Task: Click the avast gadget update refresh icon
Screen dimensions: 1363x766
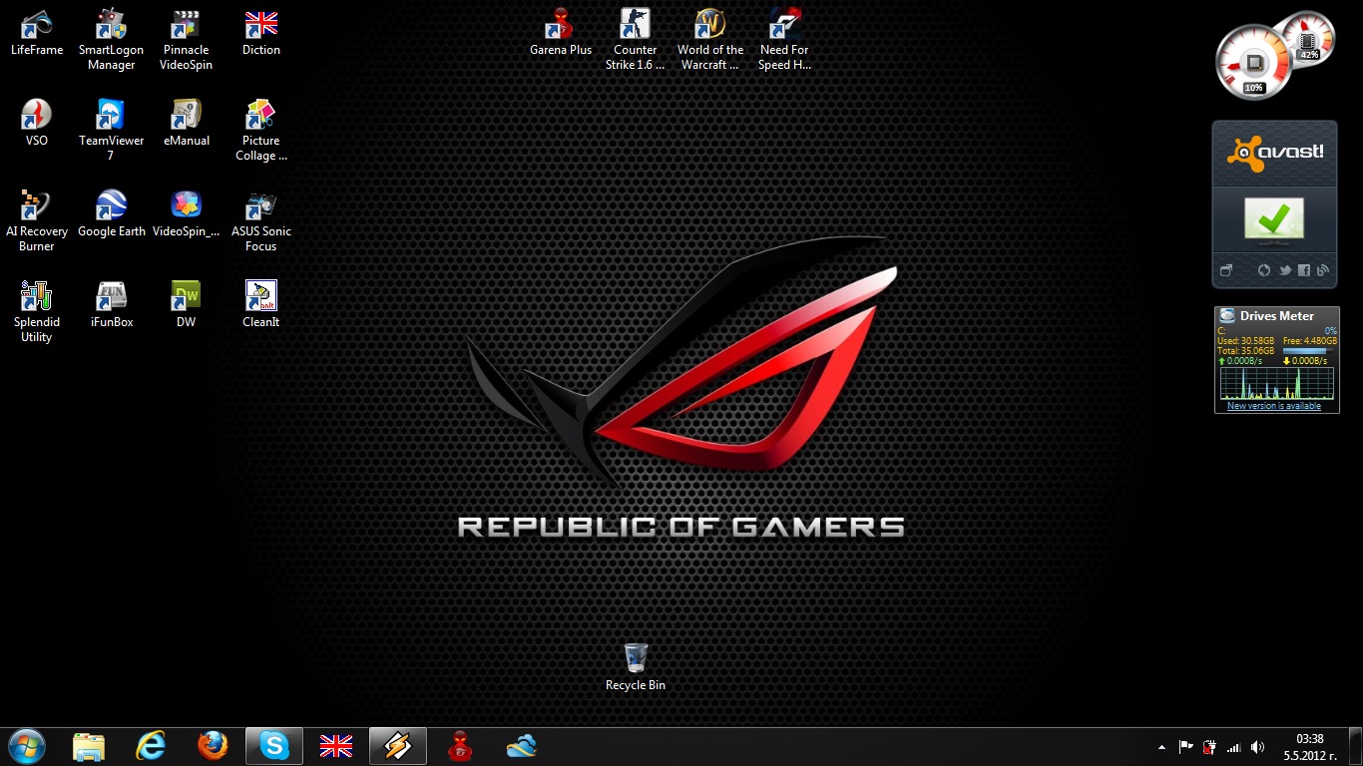Action: point(1264,270)
